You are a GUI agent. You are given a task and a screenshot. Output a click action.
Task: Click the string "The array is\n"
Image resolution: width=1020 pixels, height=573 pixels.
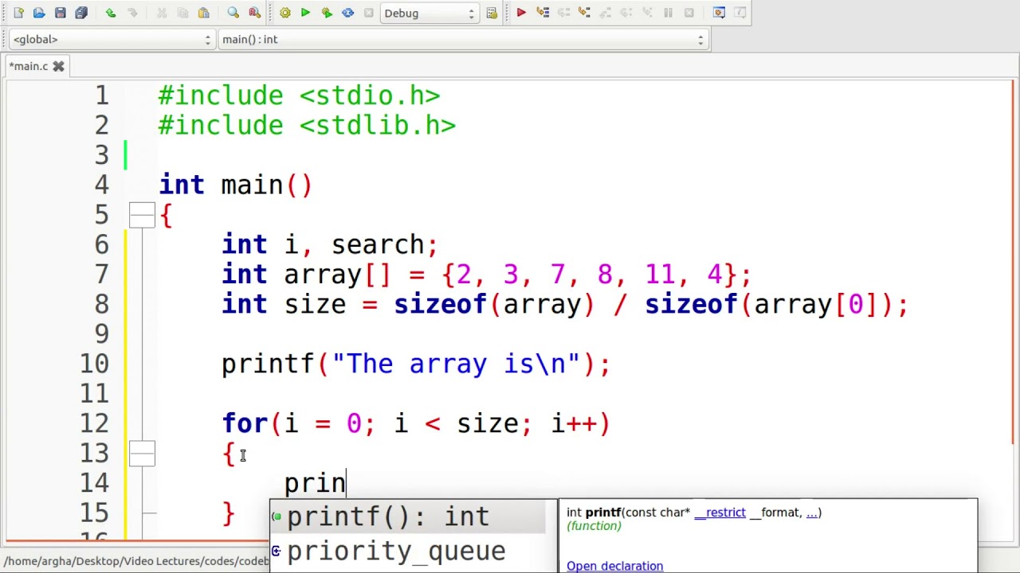pos(457,364)
